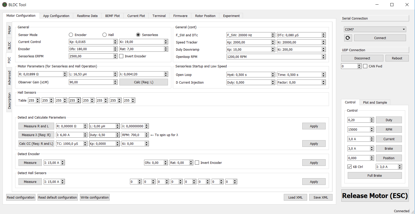The image size is (415, 214).
Task: Click the stepper on the RPM 15000 control field
Action: tap(372, 129)
